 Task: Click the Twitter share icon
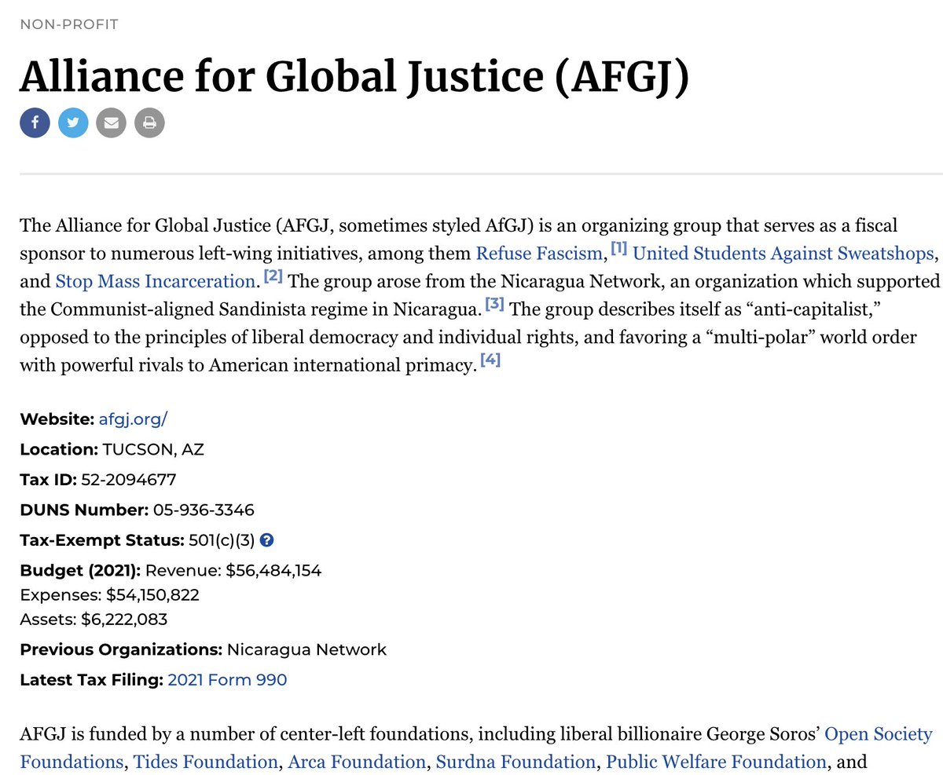[73, 122]
